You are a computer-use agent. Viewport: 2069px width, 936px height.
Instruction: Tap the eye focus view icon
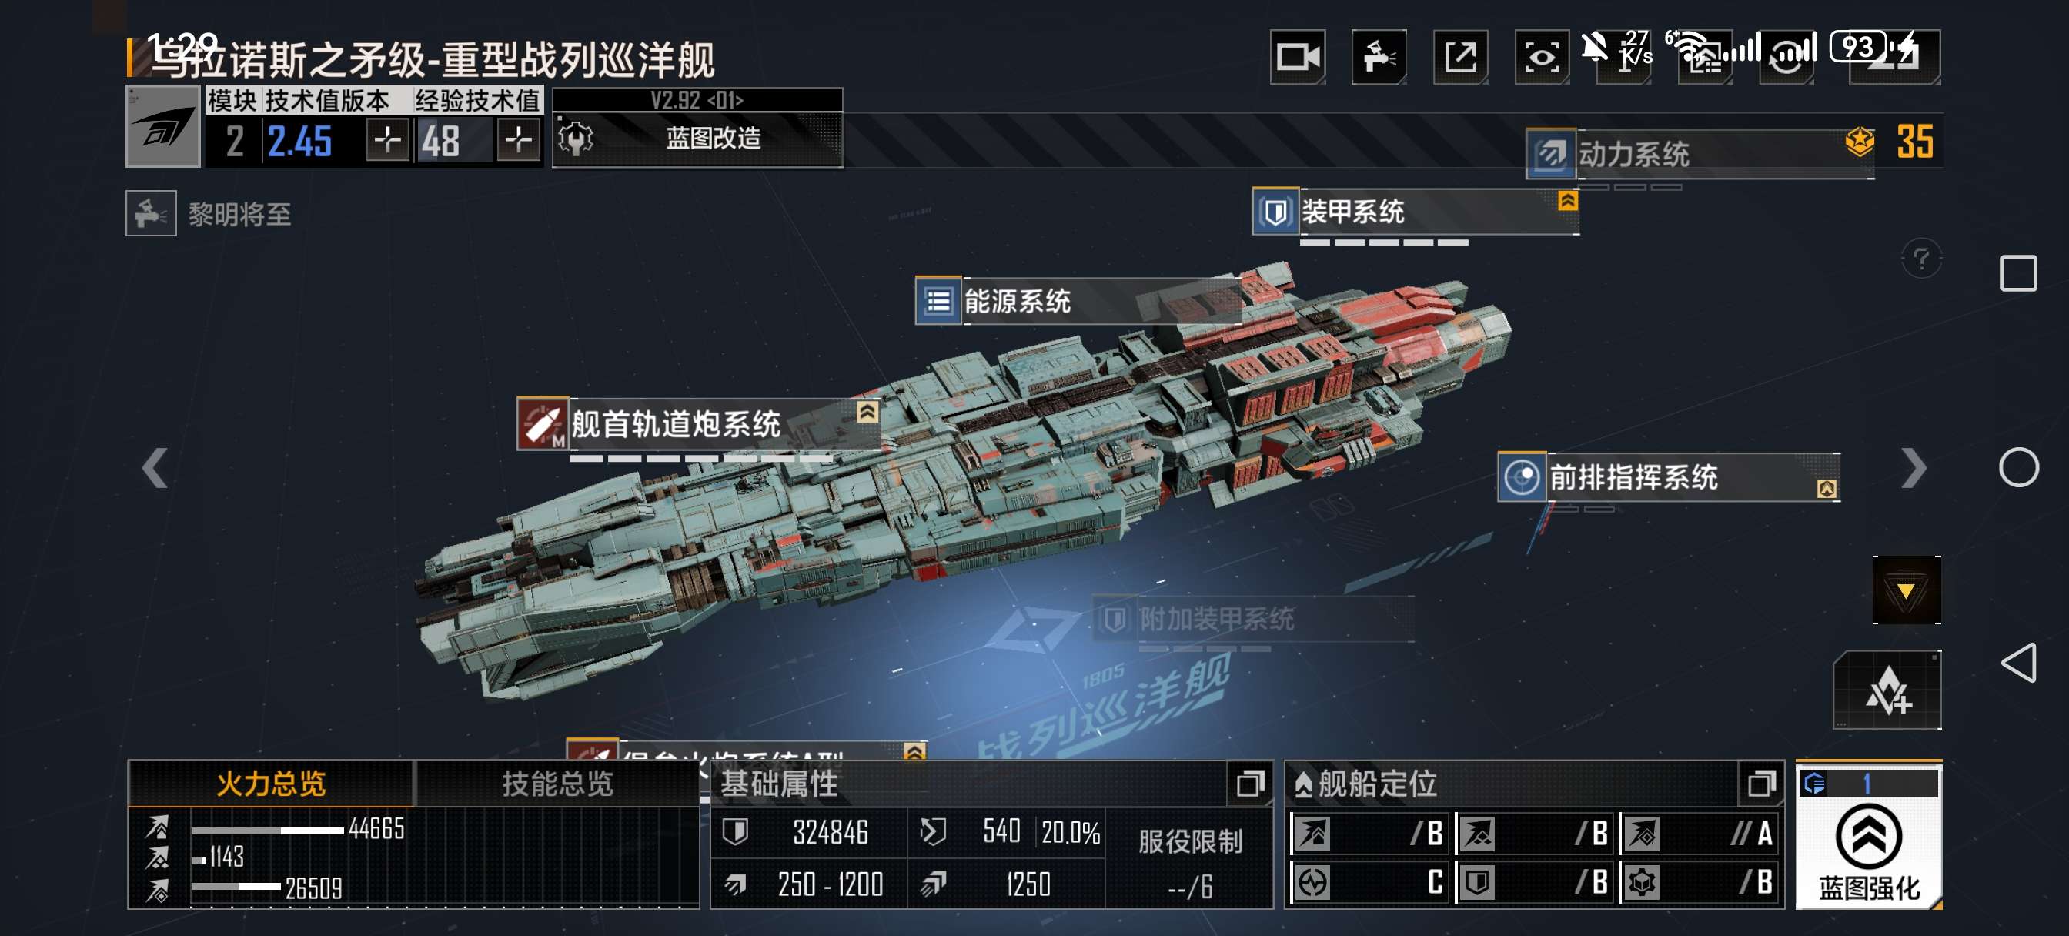pos(1542,57)
